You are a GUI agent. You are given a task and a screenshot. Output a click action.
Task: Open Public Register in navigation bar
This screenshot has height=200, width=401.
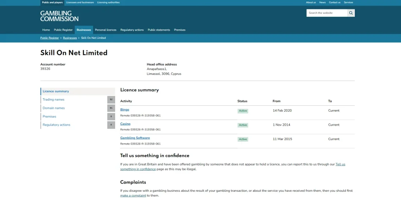point(63,30)
